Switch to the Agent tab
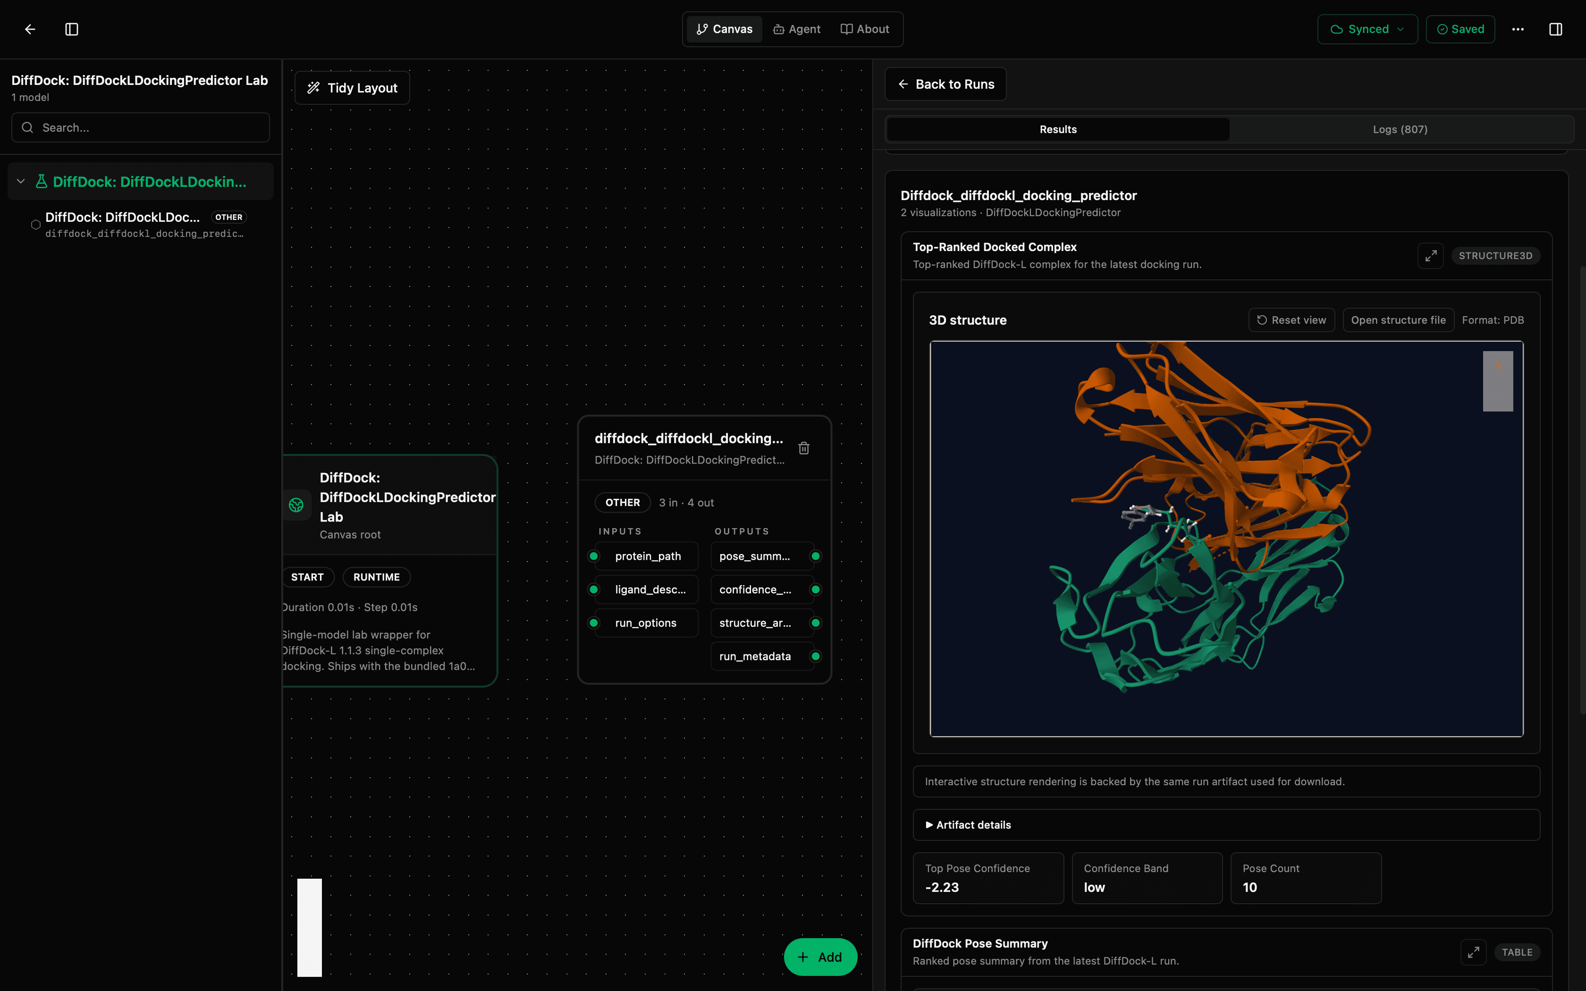The width and height of the screenshot is (1586, 991). tap(796, 29)
